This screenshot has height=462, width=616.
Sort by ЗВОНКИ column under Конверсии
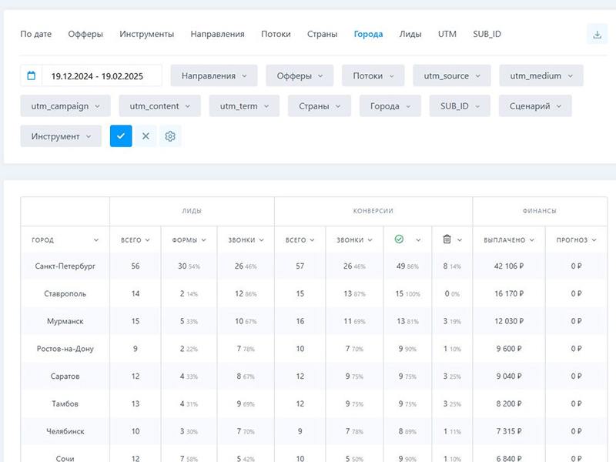[354, 239]
